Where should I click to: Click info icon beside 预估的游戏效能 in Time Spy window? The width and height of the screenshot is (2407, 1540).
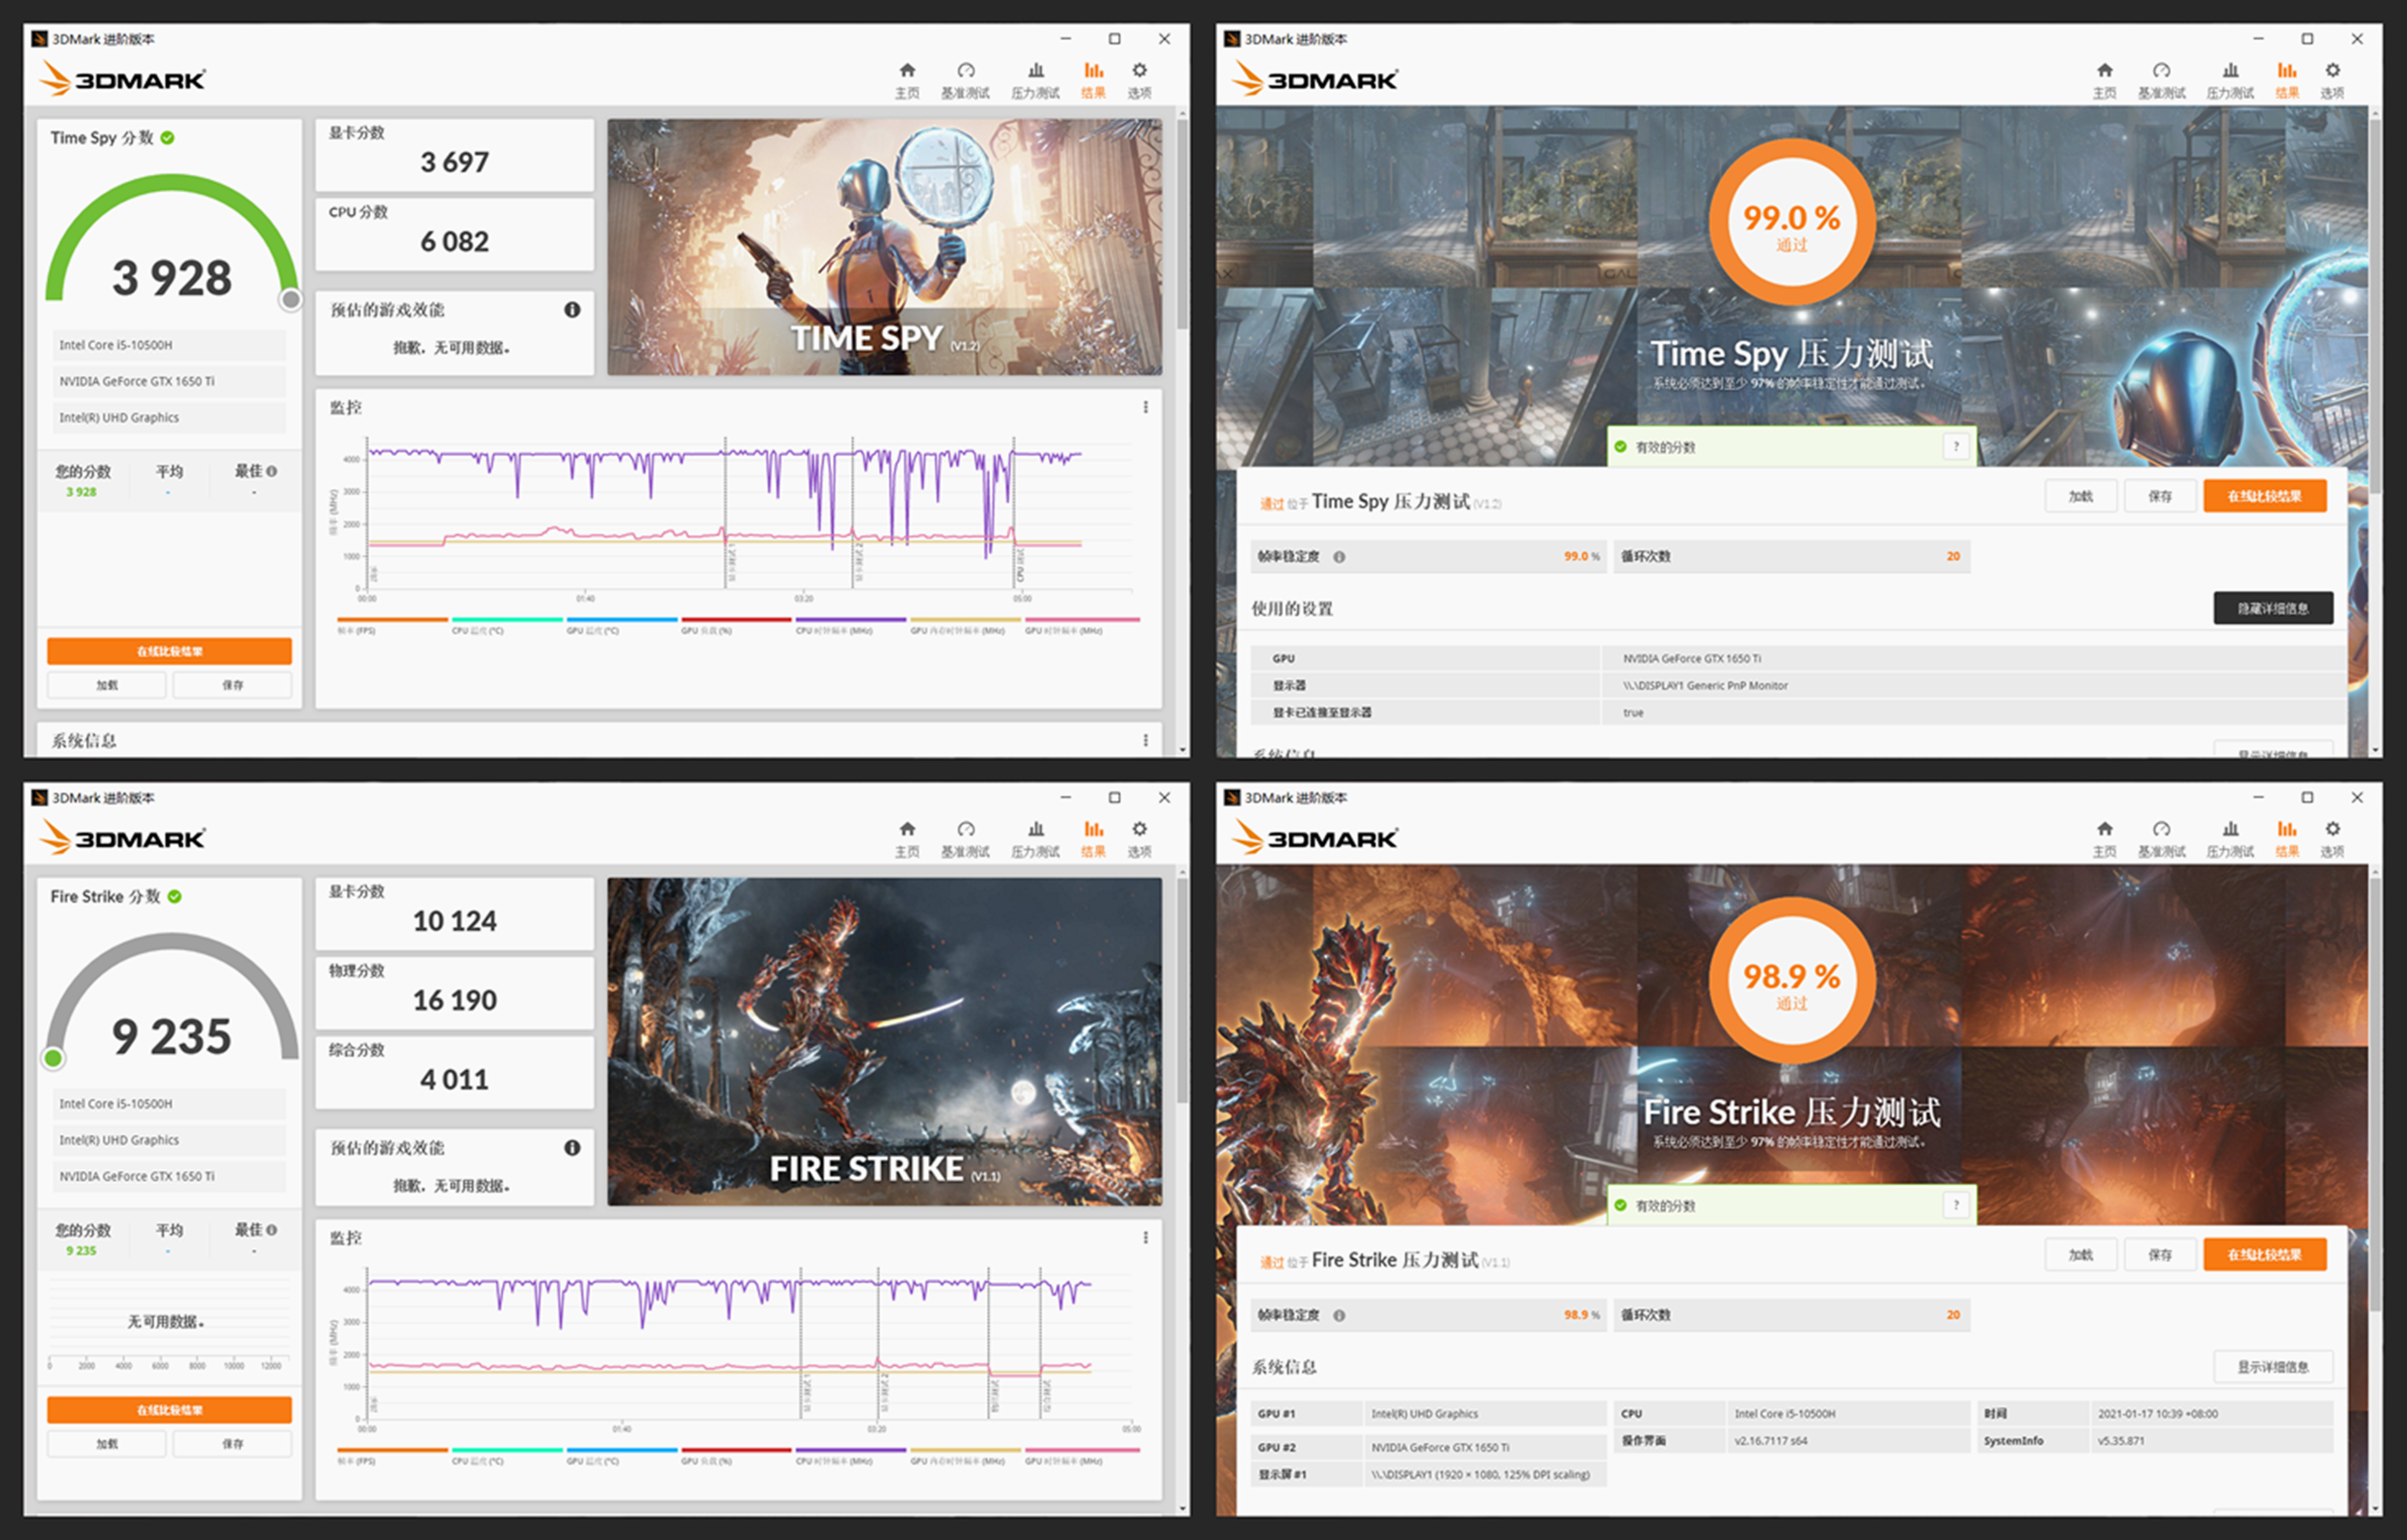pos(572,310)
